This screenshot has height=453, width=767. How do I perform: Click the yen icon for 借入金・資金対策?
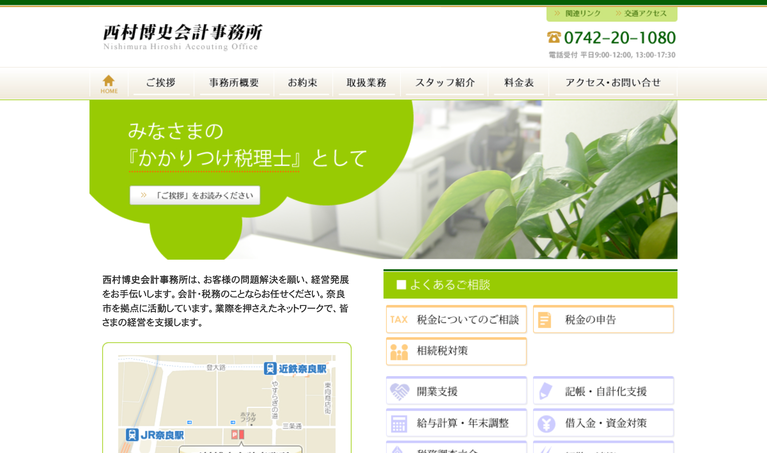click(x=546, y=424)
